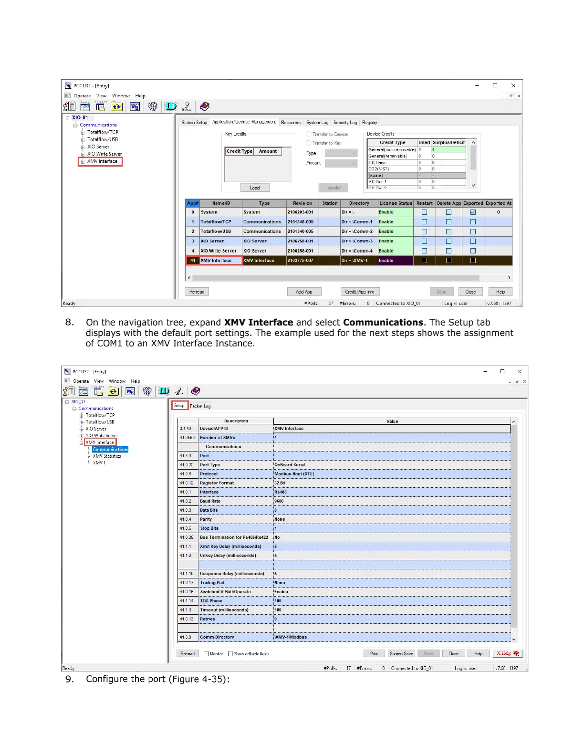Screen dimensions: 584x756
Task: Toggle the Exported checkbox for the System row
Action: (473, 212)
